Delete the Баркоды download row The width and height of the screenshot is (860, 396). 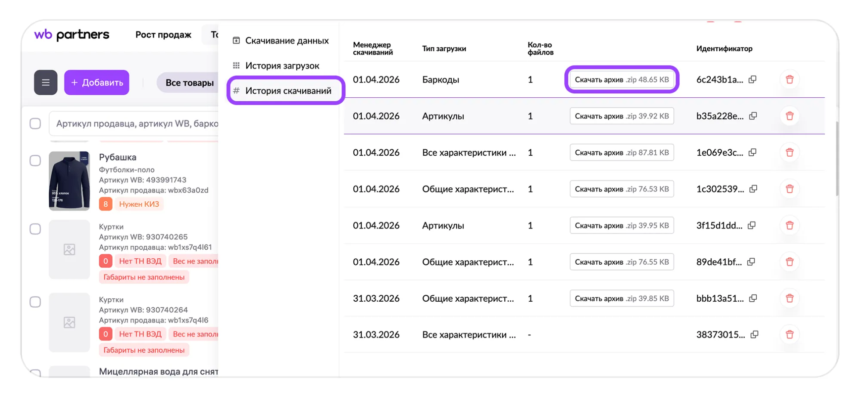point(789,80)
